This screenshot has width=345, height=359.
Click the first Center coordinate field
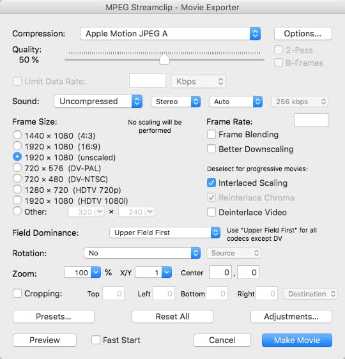[220, 272]
